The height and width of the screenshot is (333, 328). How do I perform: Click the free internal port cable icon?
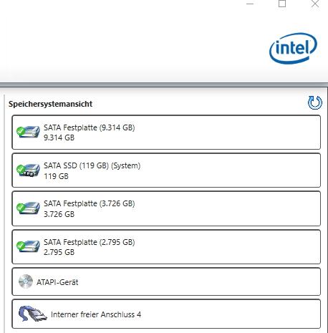[x=33, y=314]
